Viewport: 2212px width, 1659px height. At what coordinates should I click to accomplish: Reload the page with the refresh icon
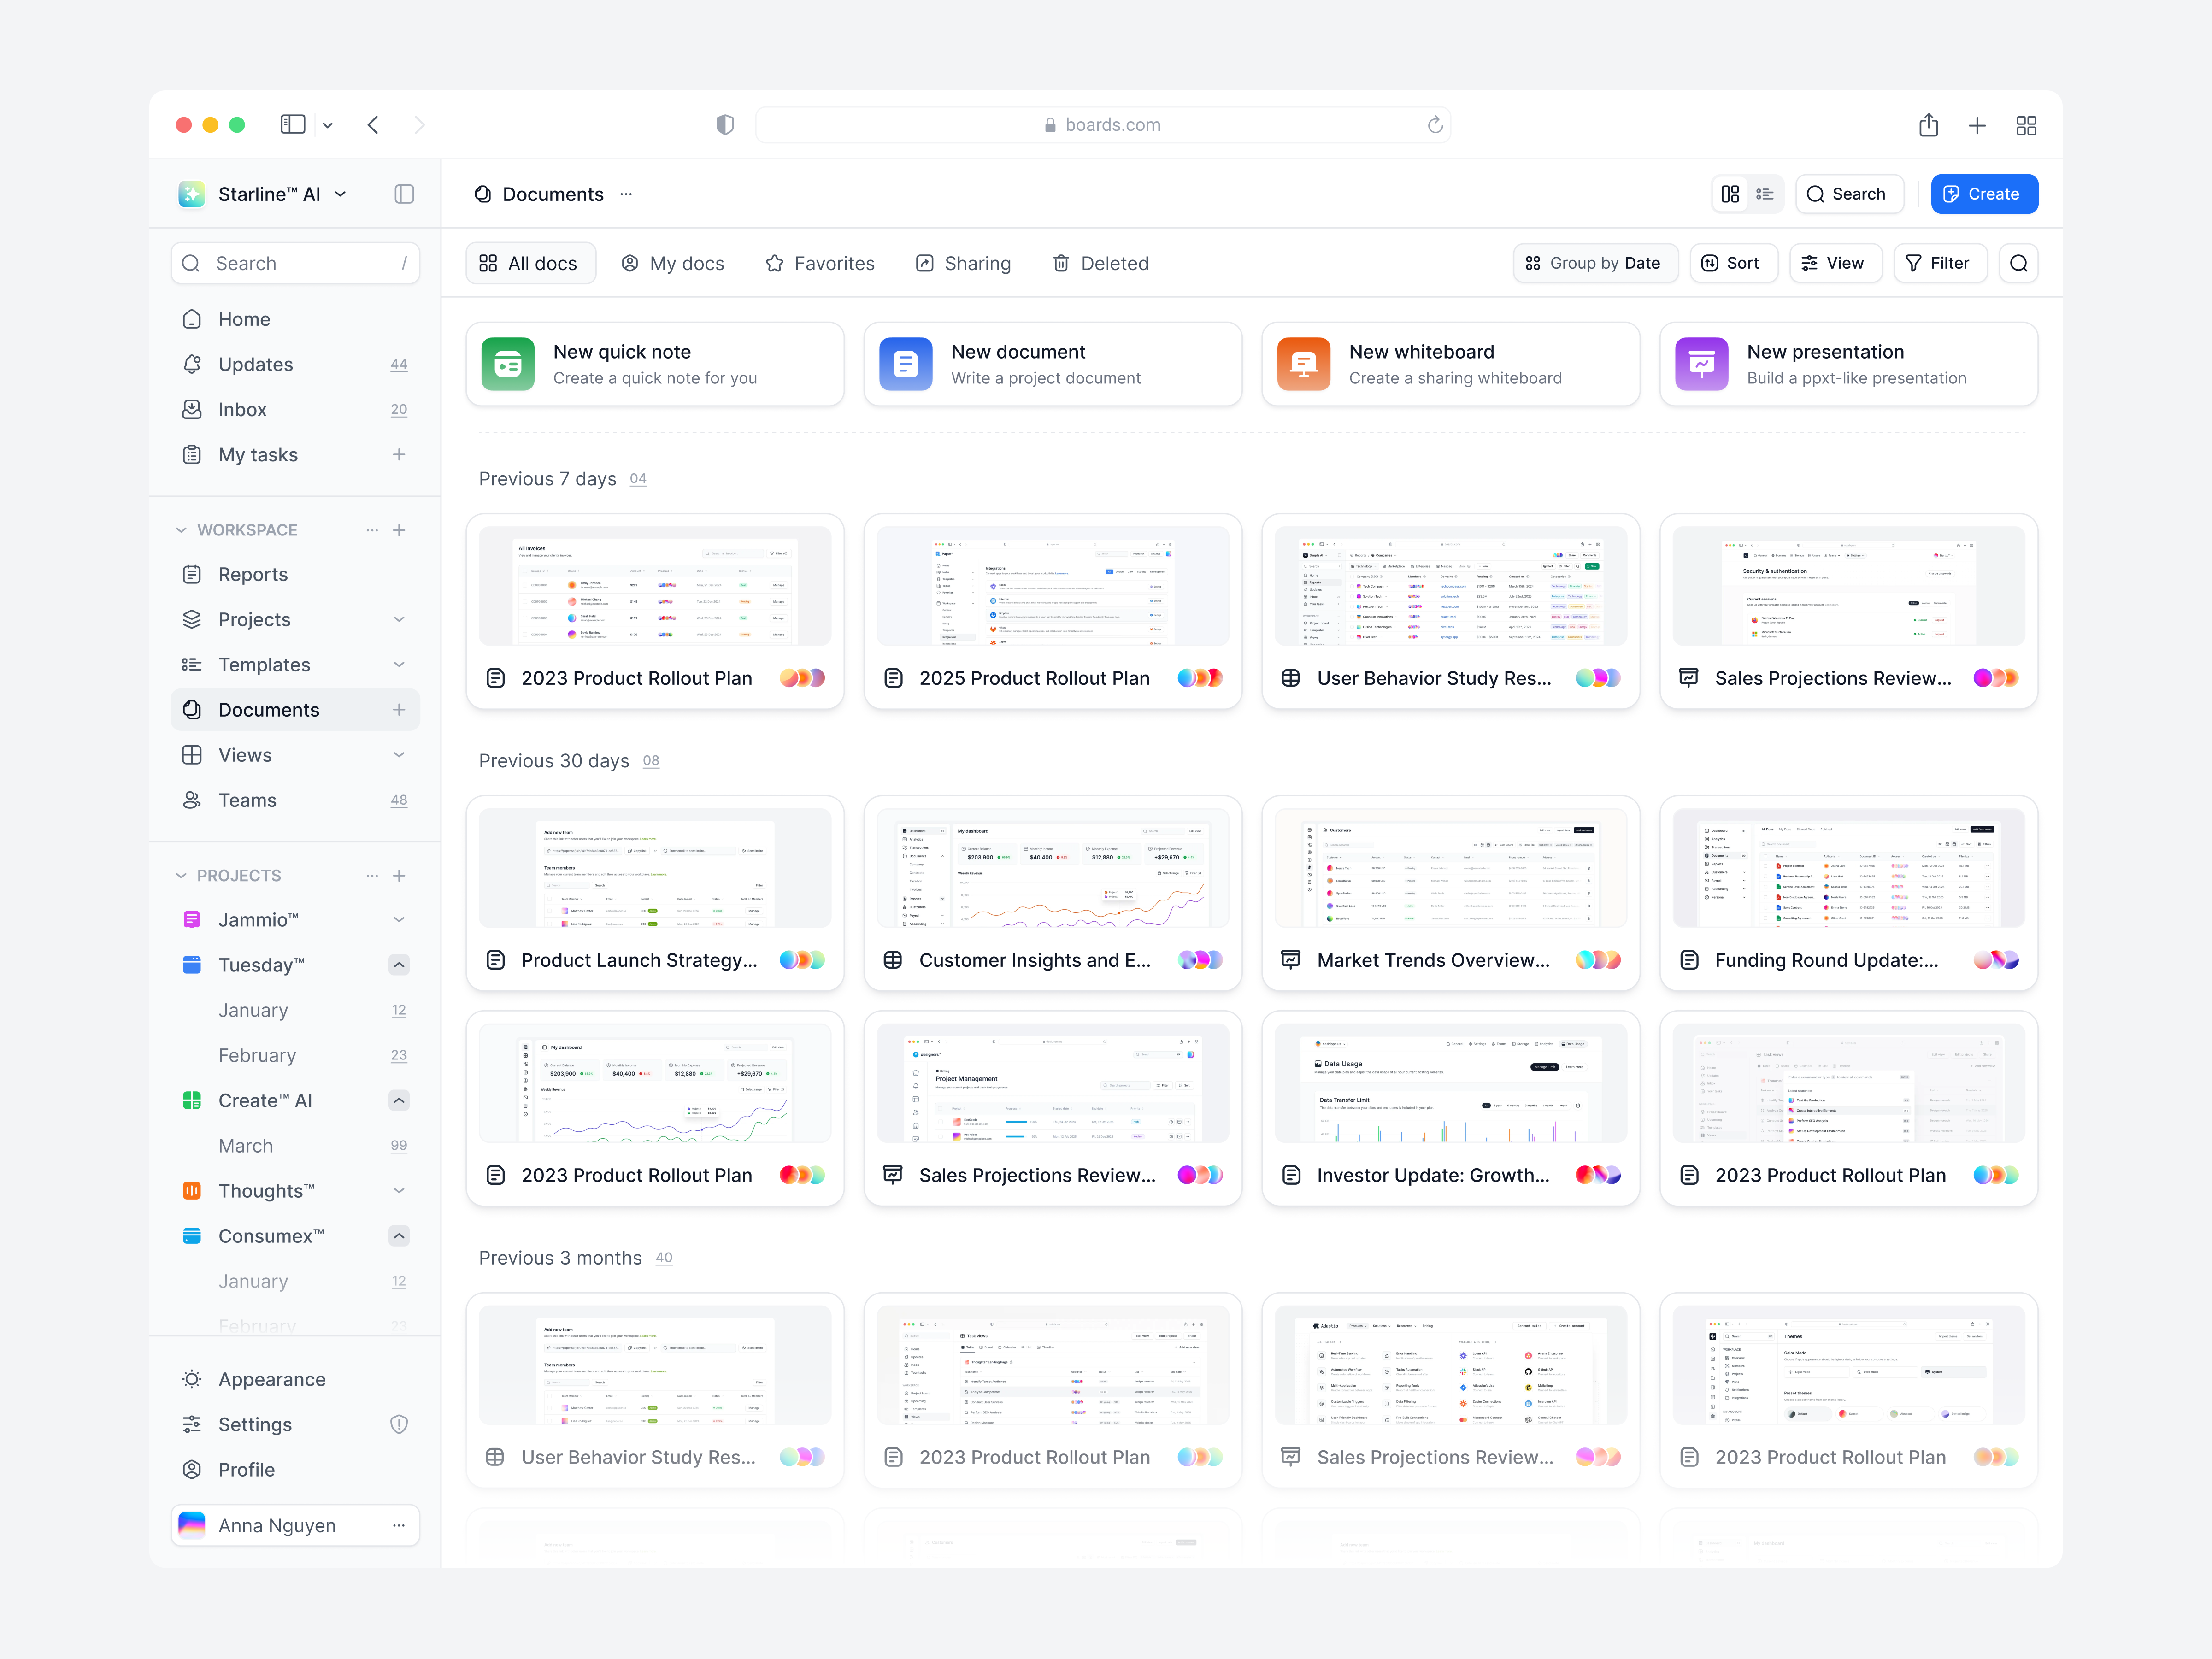[x=1435, y=125]
